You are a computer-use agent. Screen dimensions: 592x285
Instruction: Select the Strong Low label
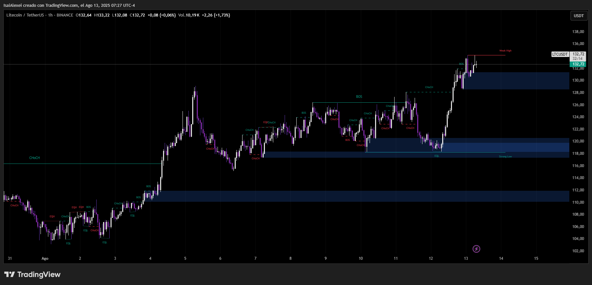coord(505,157)
